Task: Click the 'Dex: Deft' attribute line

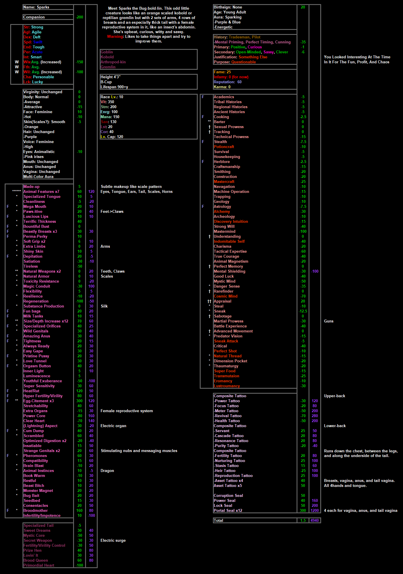Action: (32, 37)
